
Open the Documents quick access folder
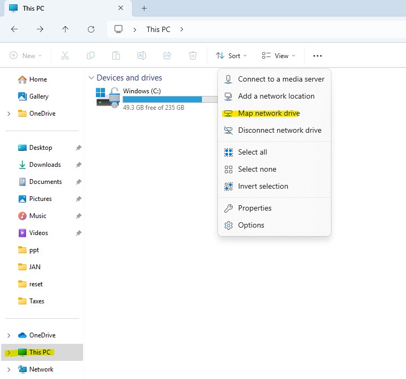pyautogui.click(x=40, y=182)
